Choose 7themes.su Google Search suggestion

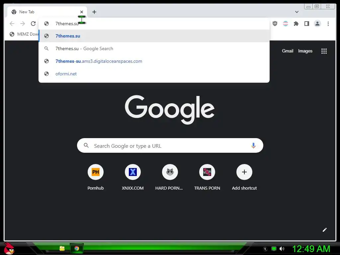[154, 48]
